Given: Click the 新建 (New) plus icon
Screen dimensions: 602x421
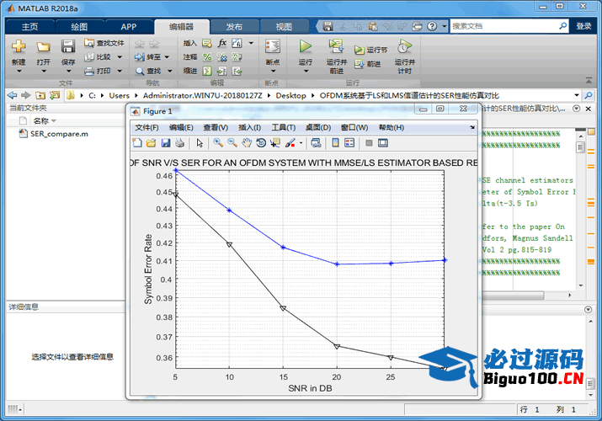Looking at the screenshot, I should [19, 46].
